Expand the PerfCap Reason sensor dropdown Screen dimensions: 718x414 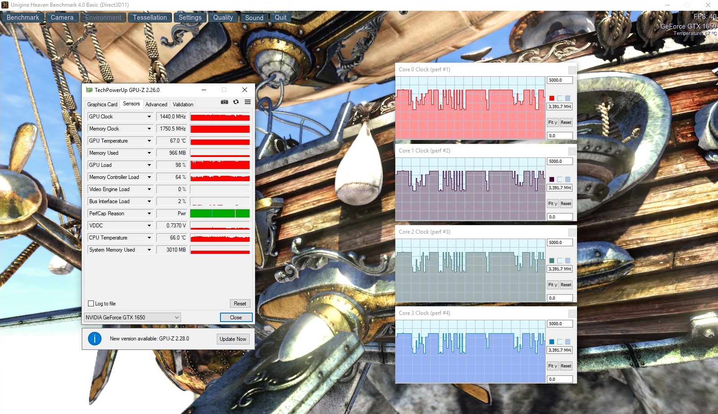150,214
